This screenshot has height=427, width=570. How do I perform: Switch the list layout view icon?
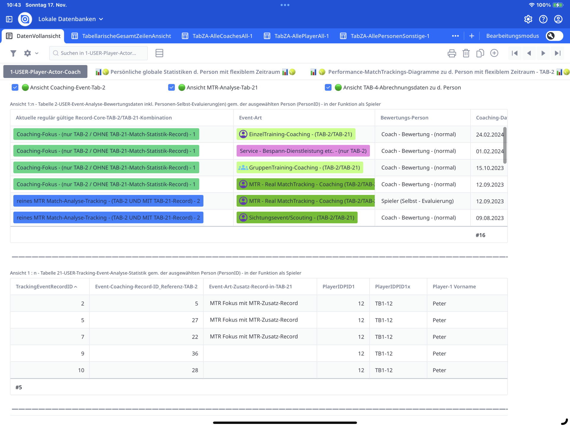tap(159, 53)
